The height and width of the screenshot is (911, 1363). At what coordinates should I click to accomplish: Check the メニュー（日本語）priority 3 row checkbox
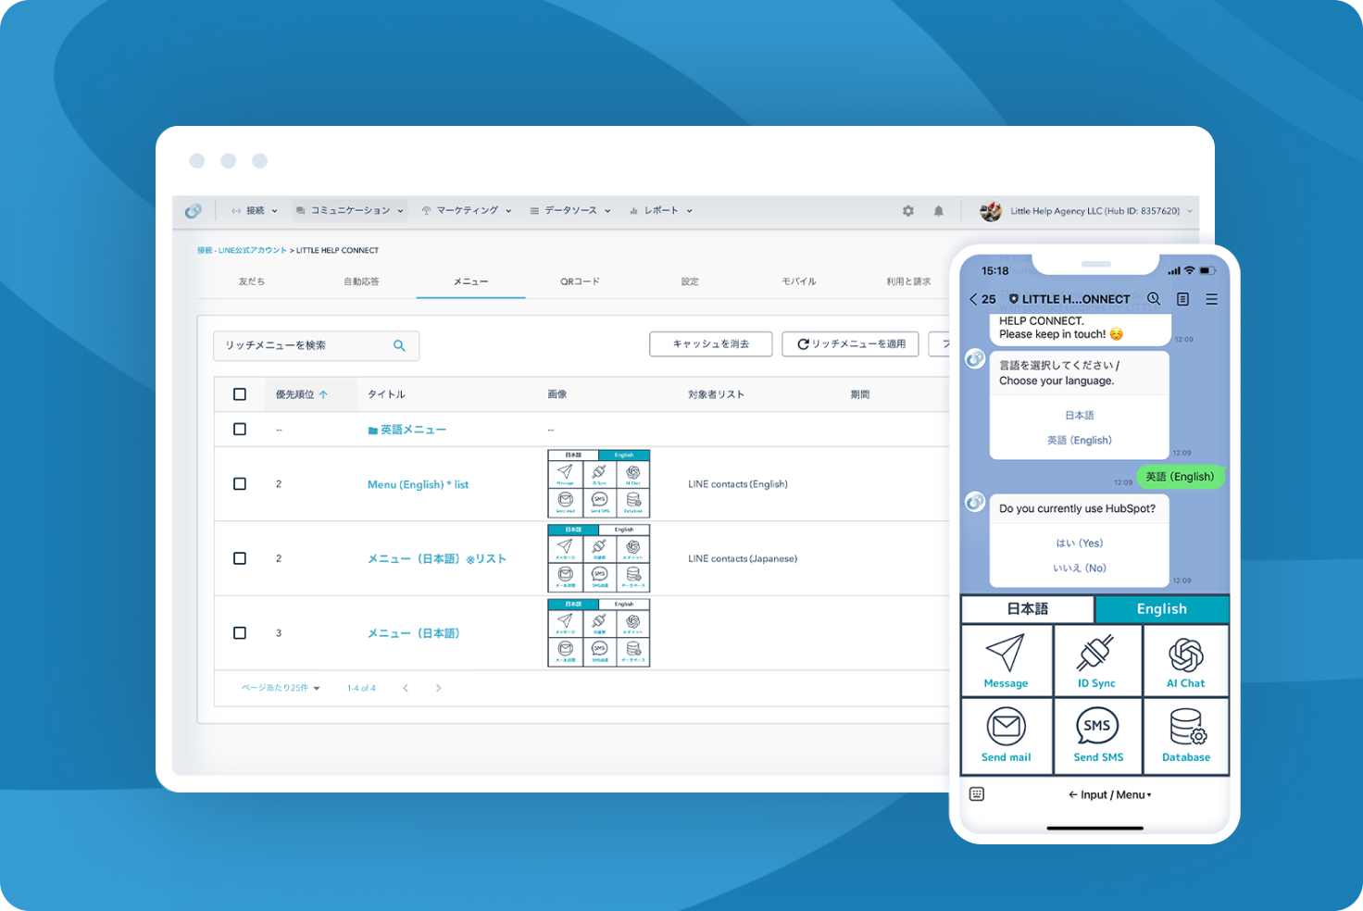click(240, 633)
